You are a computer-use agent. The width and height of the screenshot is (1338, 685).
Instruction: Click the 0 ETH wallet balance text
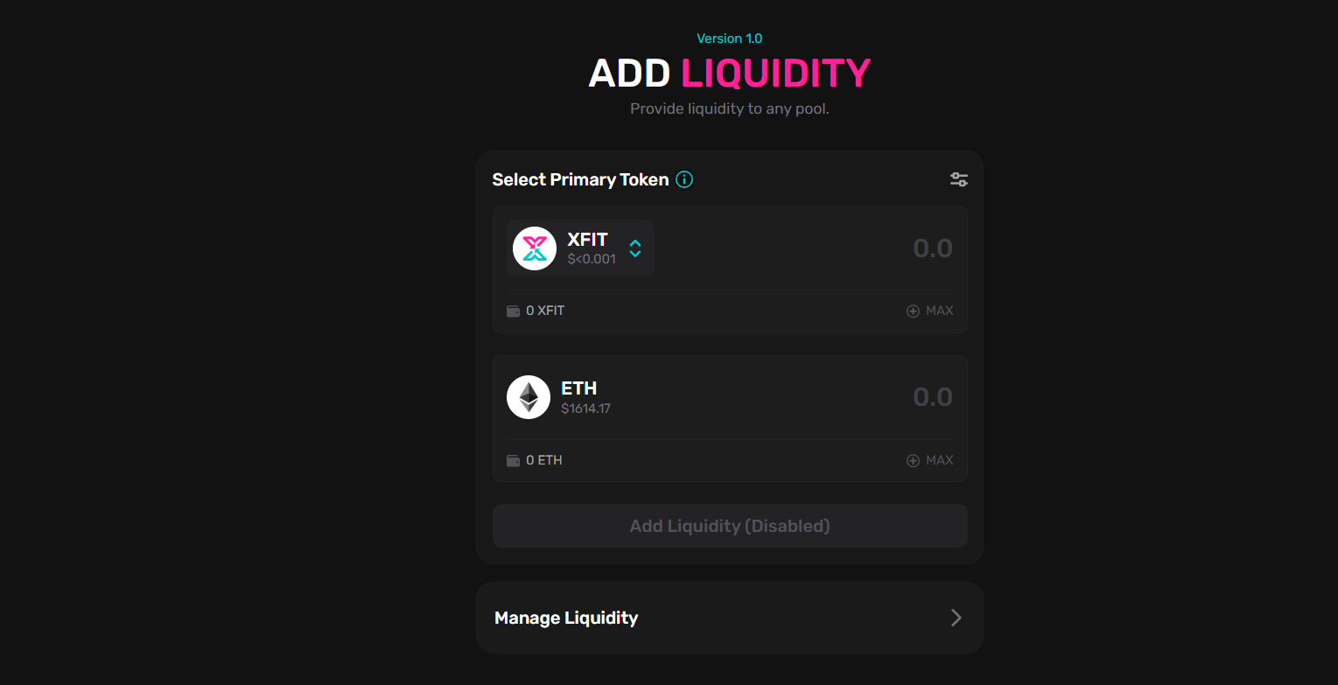tap(544, 460)
